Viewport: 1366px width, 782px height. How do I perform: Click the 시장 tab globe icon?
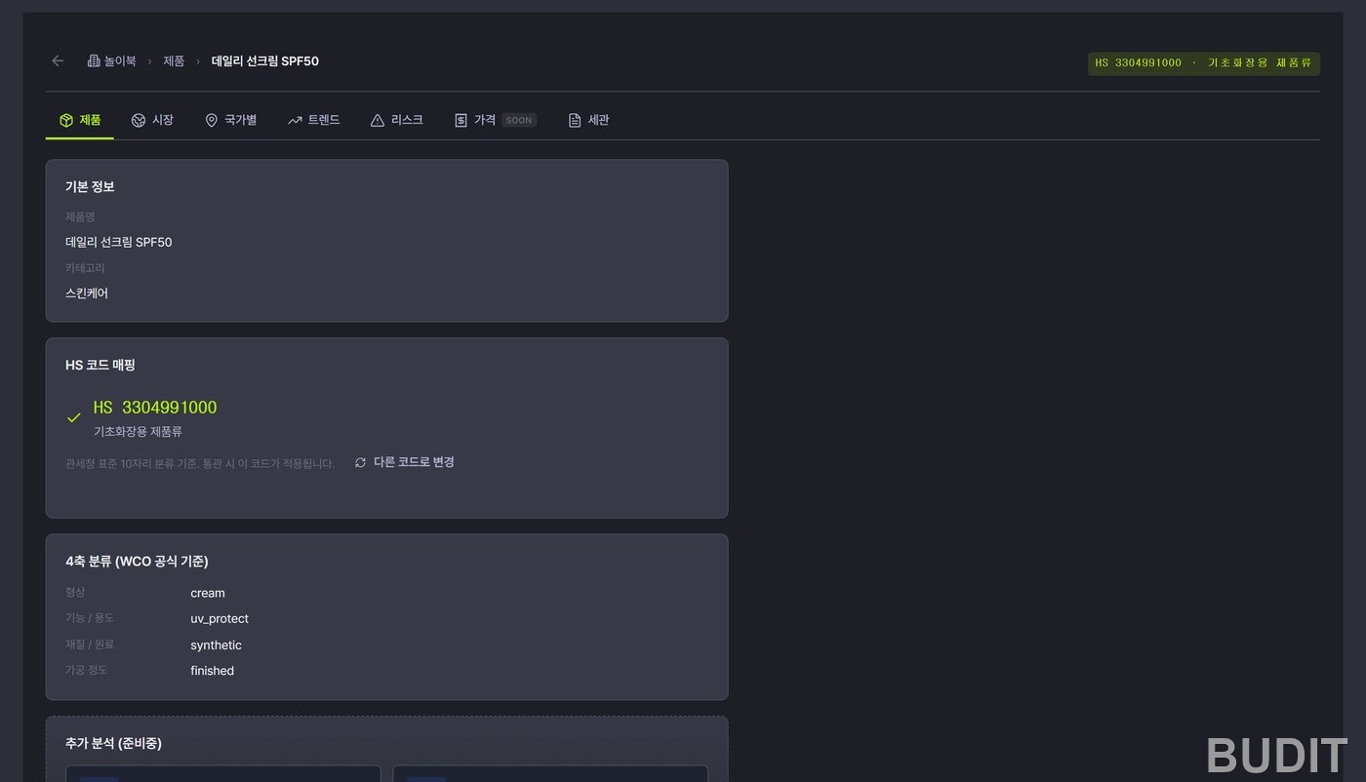(x=139, y=120)
